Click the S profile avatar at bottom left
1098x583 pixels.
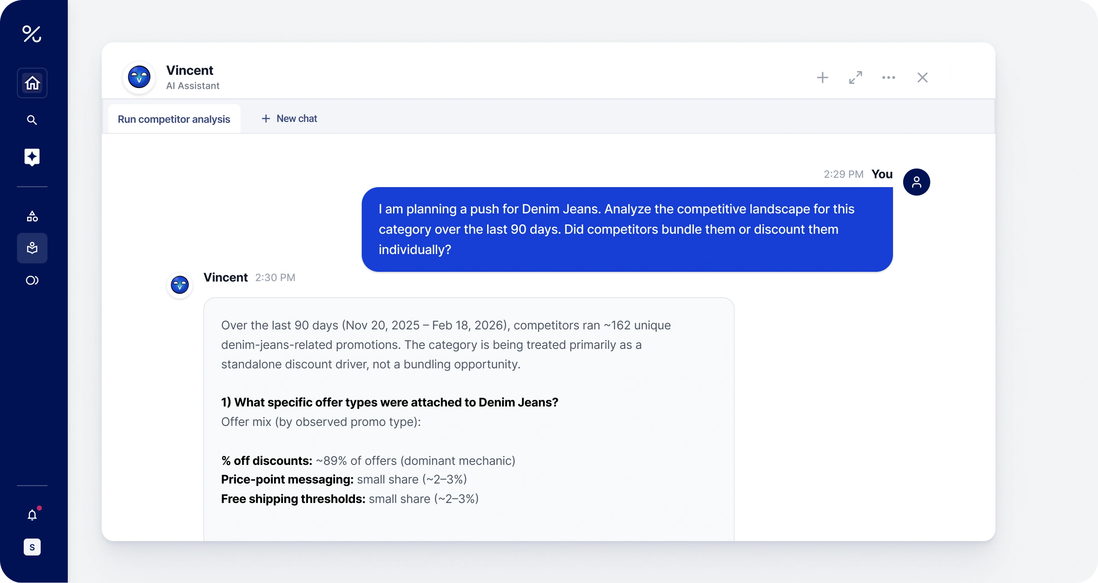pos(32,547)
